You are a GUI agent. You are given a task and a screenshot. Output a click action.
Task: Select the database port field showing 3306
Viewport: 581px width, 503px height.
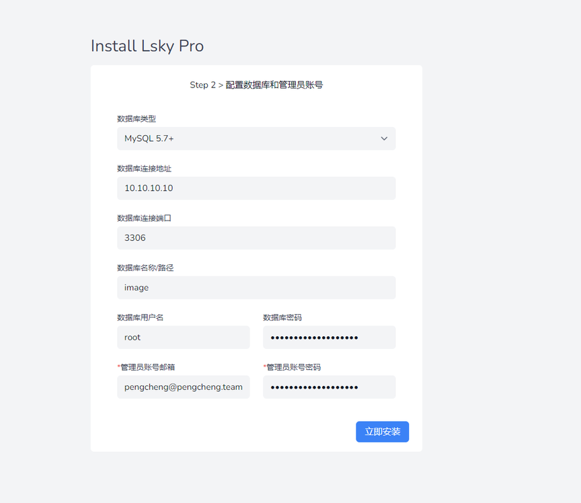[x=256, y=238]
